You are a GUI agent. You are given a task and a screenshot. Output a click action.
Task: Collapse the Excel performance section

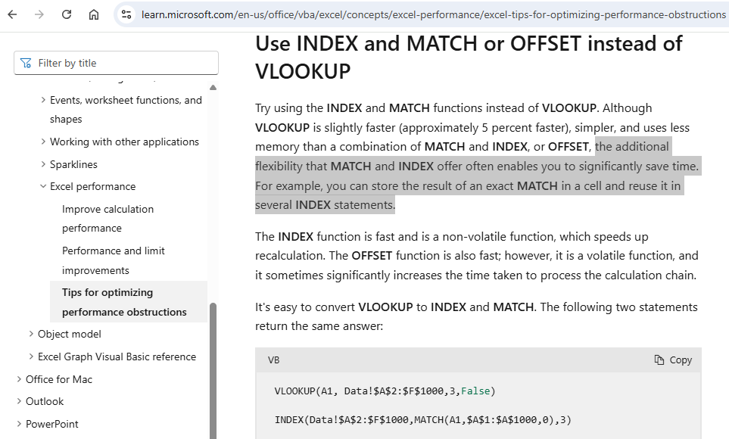pos(42,187)
